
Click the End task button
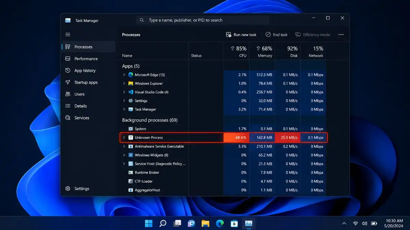pos(276,35)
